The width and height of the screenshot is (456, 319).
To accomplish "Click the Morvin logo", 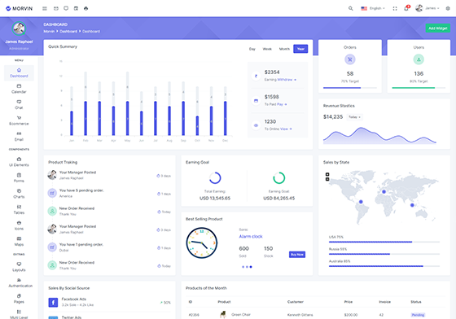I will [20, 8].
